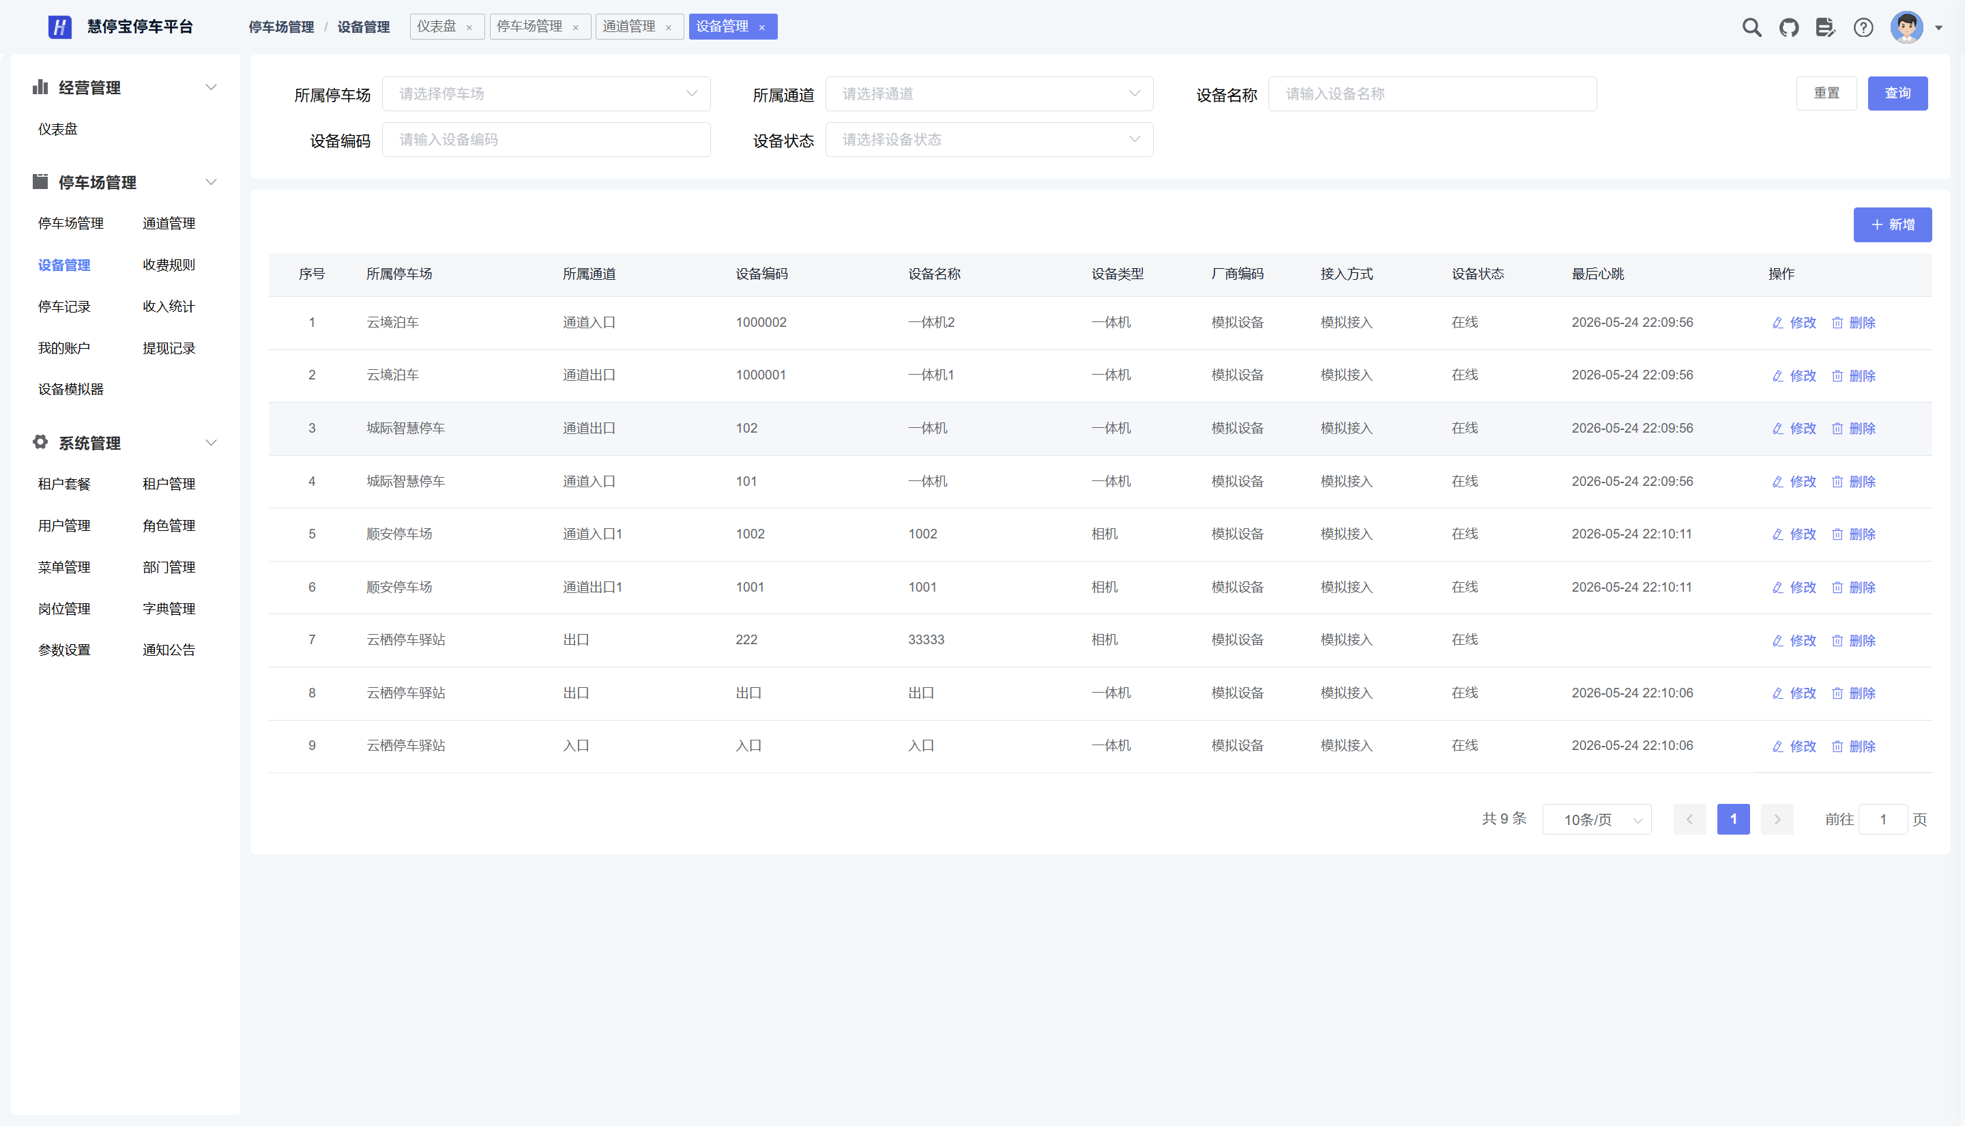Focus the 设备名称 input field
Viewport: 1965px width, 1126px height.
pos(1431,93)
